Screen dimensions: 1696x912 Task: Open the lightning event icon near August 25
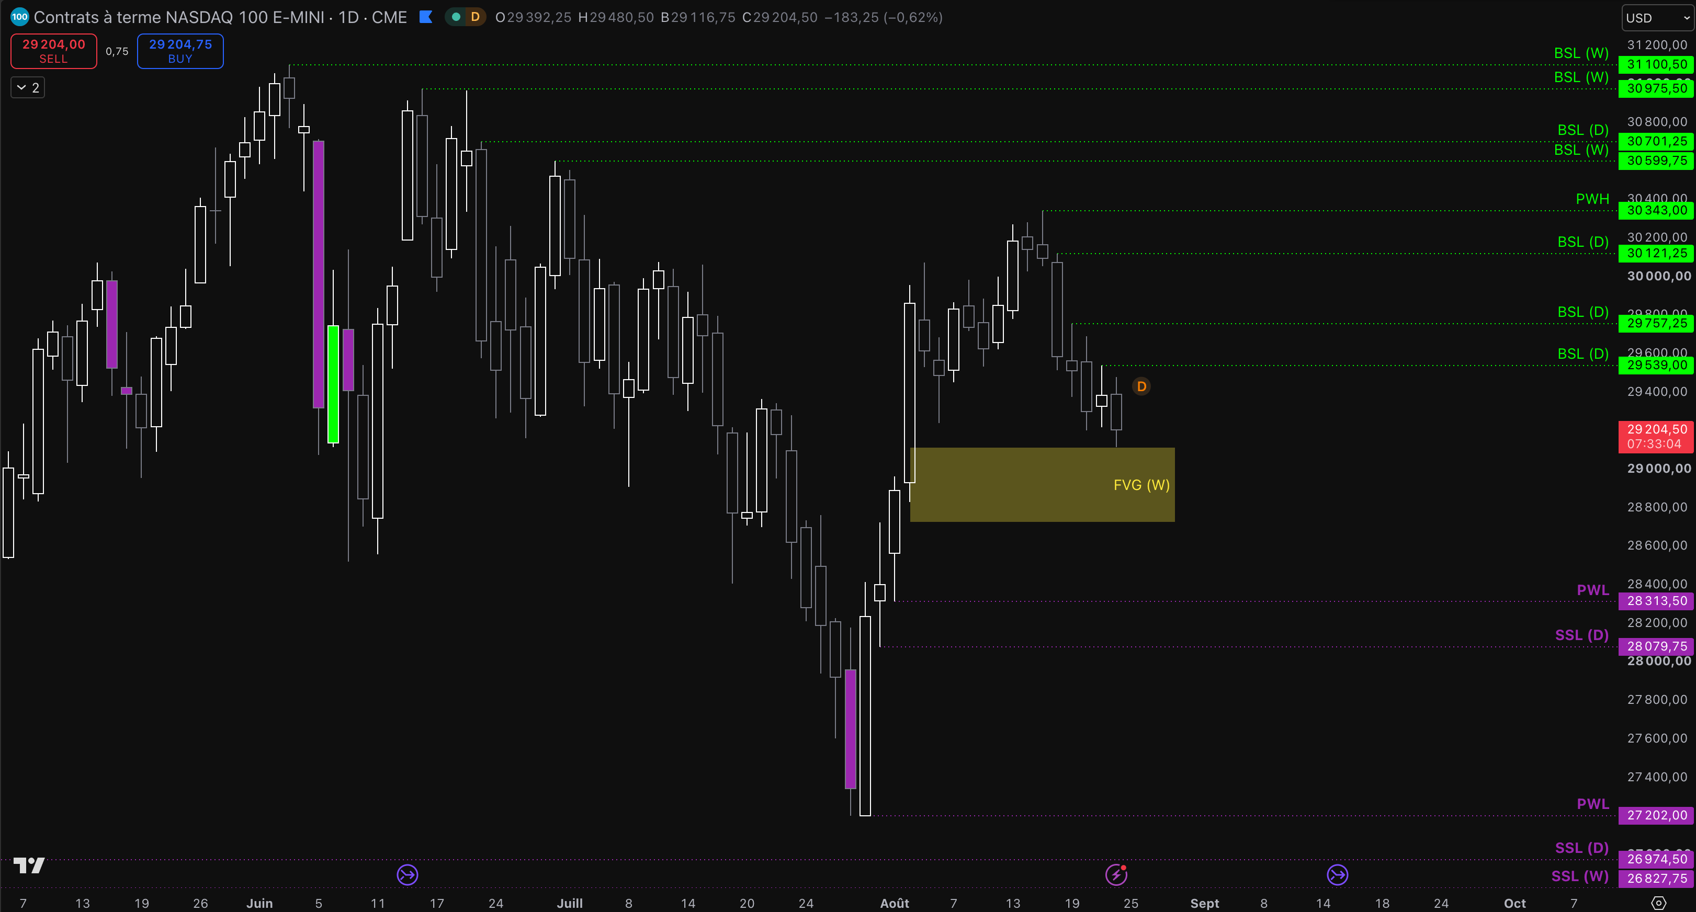click(x=1116, y=874)
